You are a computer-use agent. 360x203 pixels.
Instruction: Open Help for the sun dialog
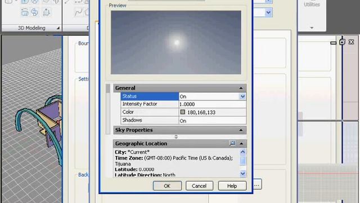[232, 186]
